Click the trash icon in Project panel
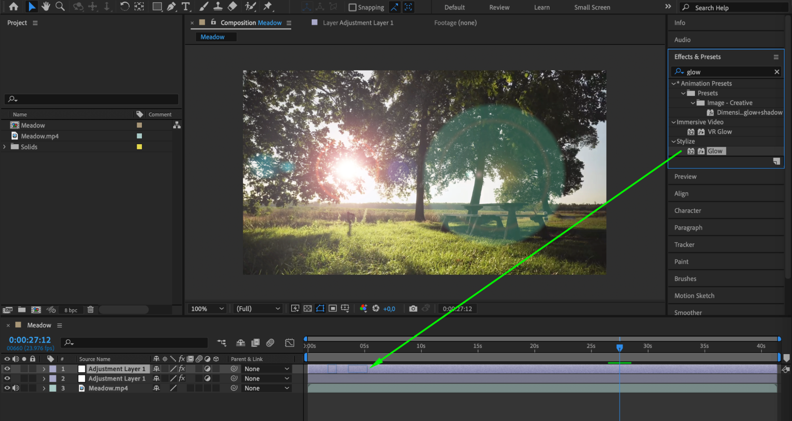This screenshot has height=421, width=792. pos(90,310)
